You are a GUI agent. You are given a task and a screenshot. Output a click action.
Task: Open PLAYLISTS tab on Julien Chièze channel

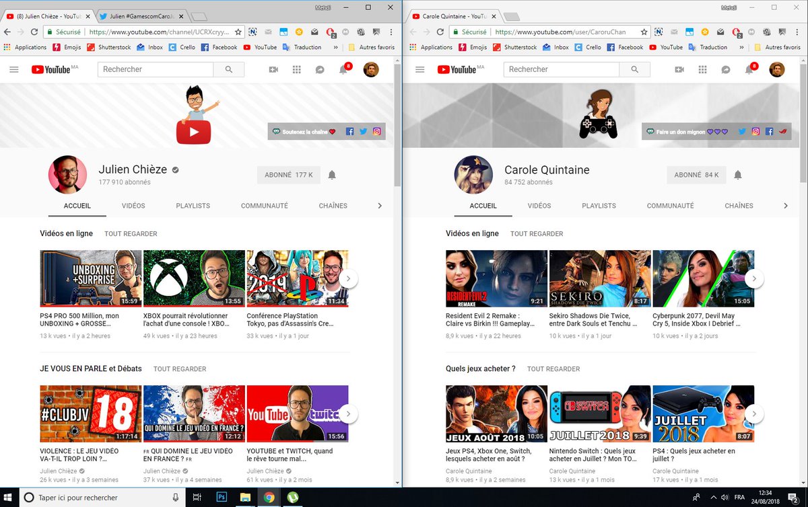pos(193,206)
